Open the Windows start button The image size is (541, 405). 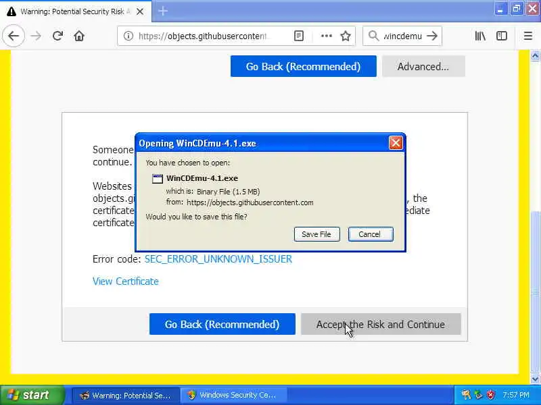[x=32, y=395]
